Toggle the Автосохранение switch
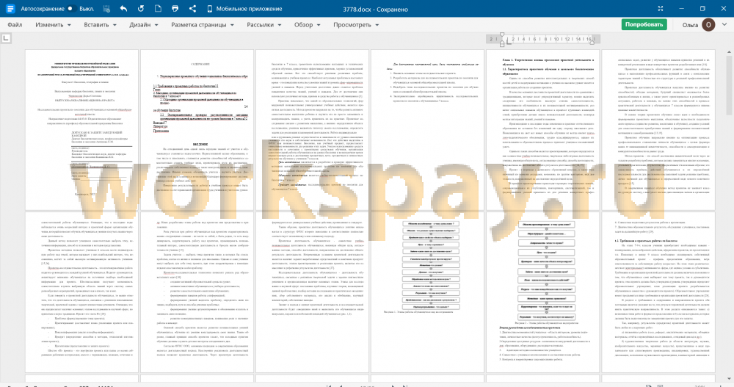Image resolution: width=734 pixels, height=387 pixels. pos(72,8)
